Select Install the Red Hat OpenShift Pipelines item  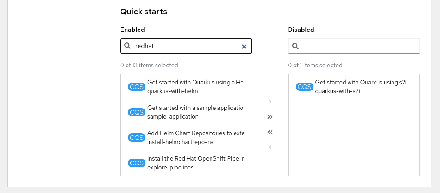coord(195,163)
